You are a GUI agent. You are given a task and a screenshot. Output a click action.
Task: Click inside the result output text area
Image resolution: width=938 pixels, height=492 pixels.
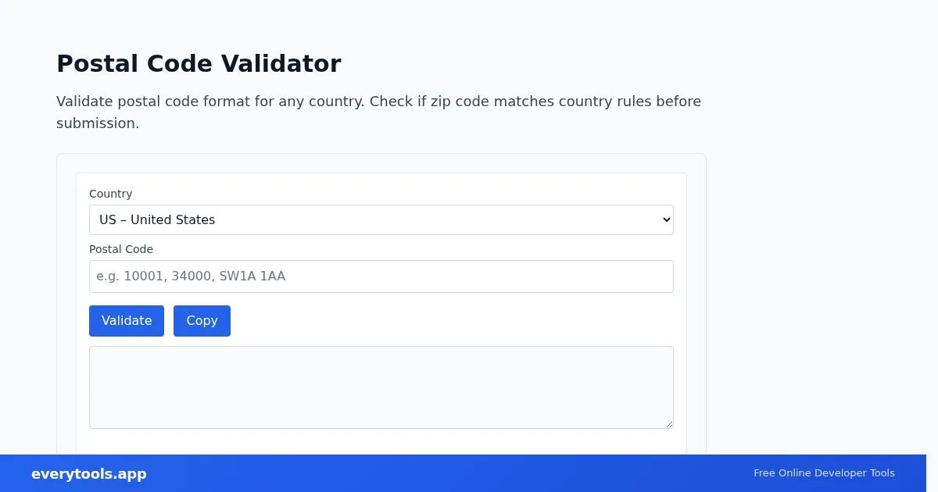coord(381,387)
